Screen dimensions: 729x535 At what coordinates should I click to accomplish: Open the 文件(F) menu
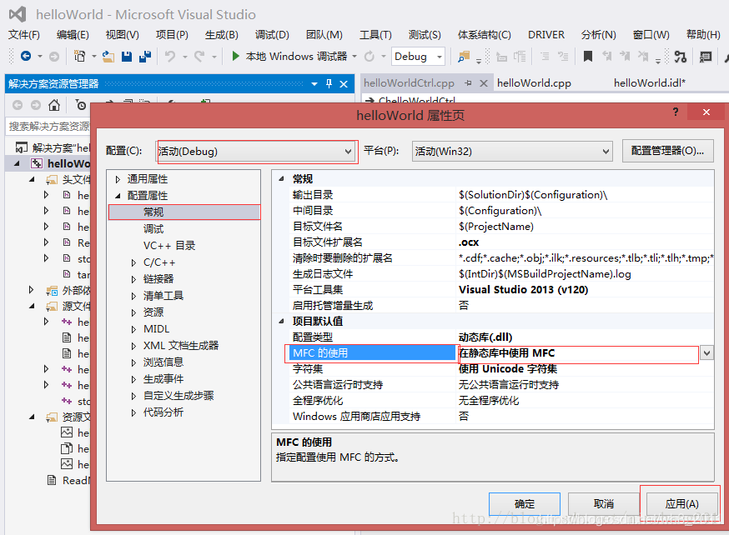pyautogui.click(x=24, y=35)
